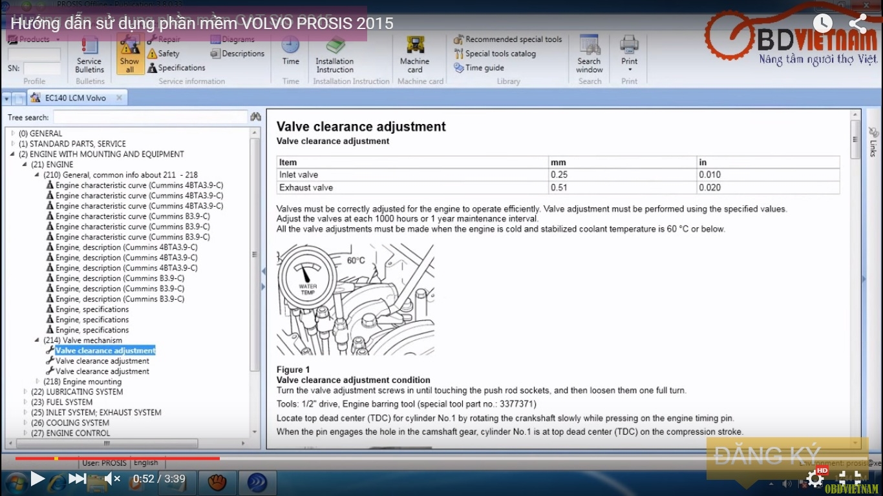This screenshot has width=883, height=496.
Task: Click the SN input field
Action: click(x=42, y=68)
